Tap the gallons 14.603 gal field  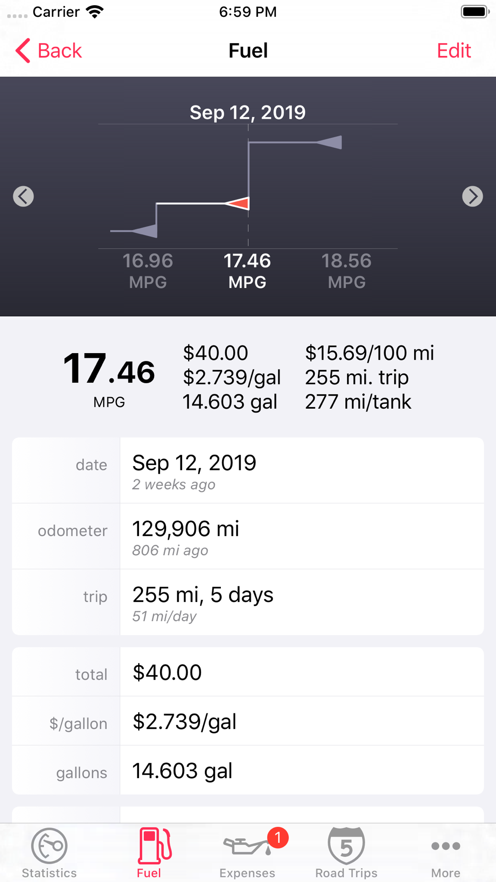click(248, 770)
